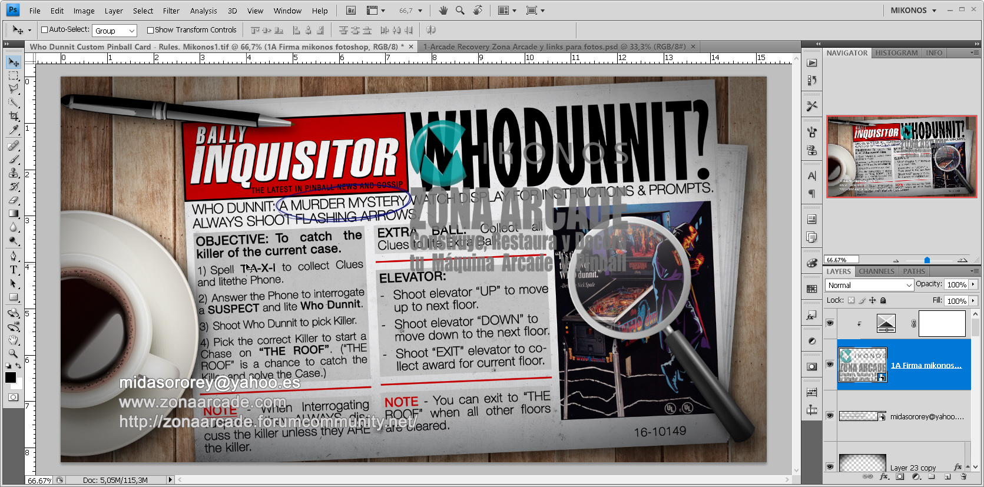
Task: Click the Rotate View tool in application bar
Action: point(478,10)
